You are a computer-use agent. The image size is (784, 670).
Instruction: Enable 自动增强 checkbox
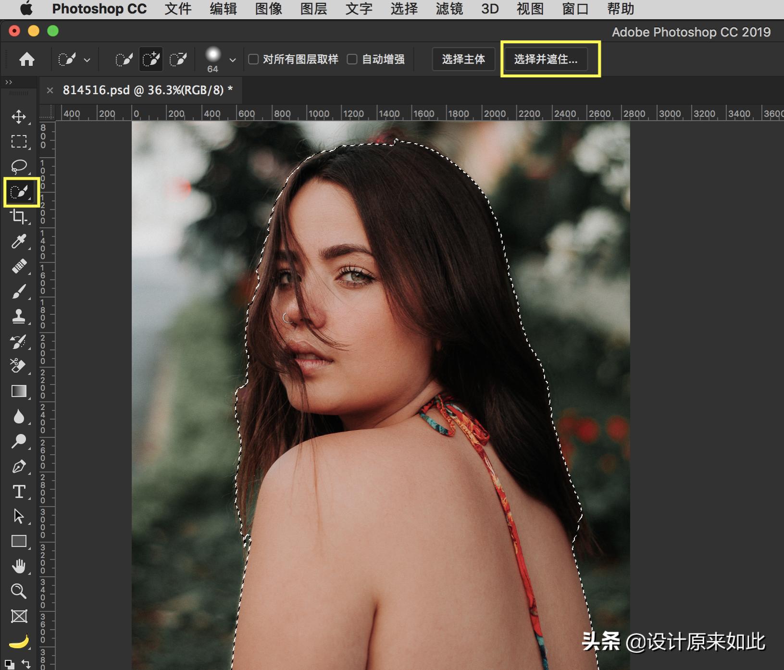coord(352,59)
